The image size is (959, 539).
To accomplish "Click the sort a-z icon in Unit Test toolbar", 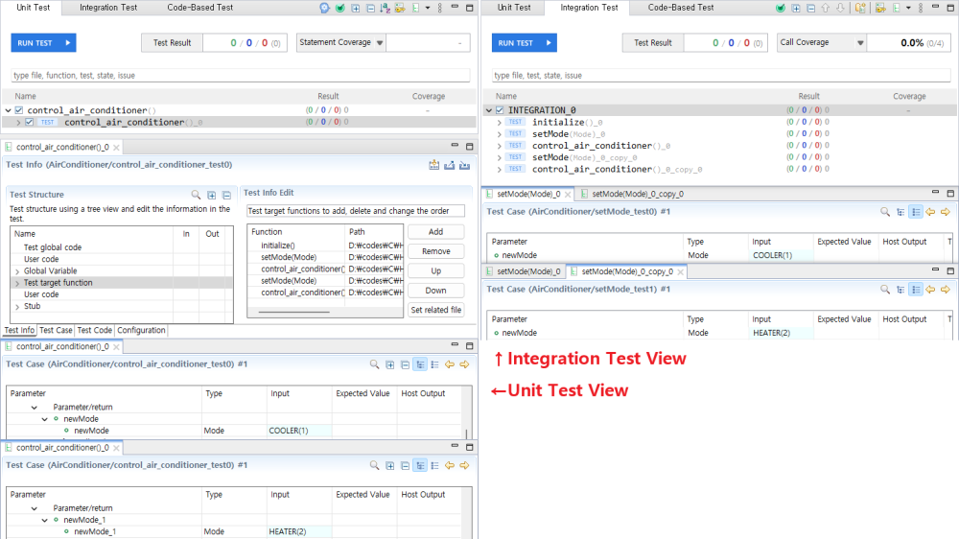I will click(386, 8).
